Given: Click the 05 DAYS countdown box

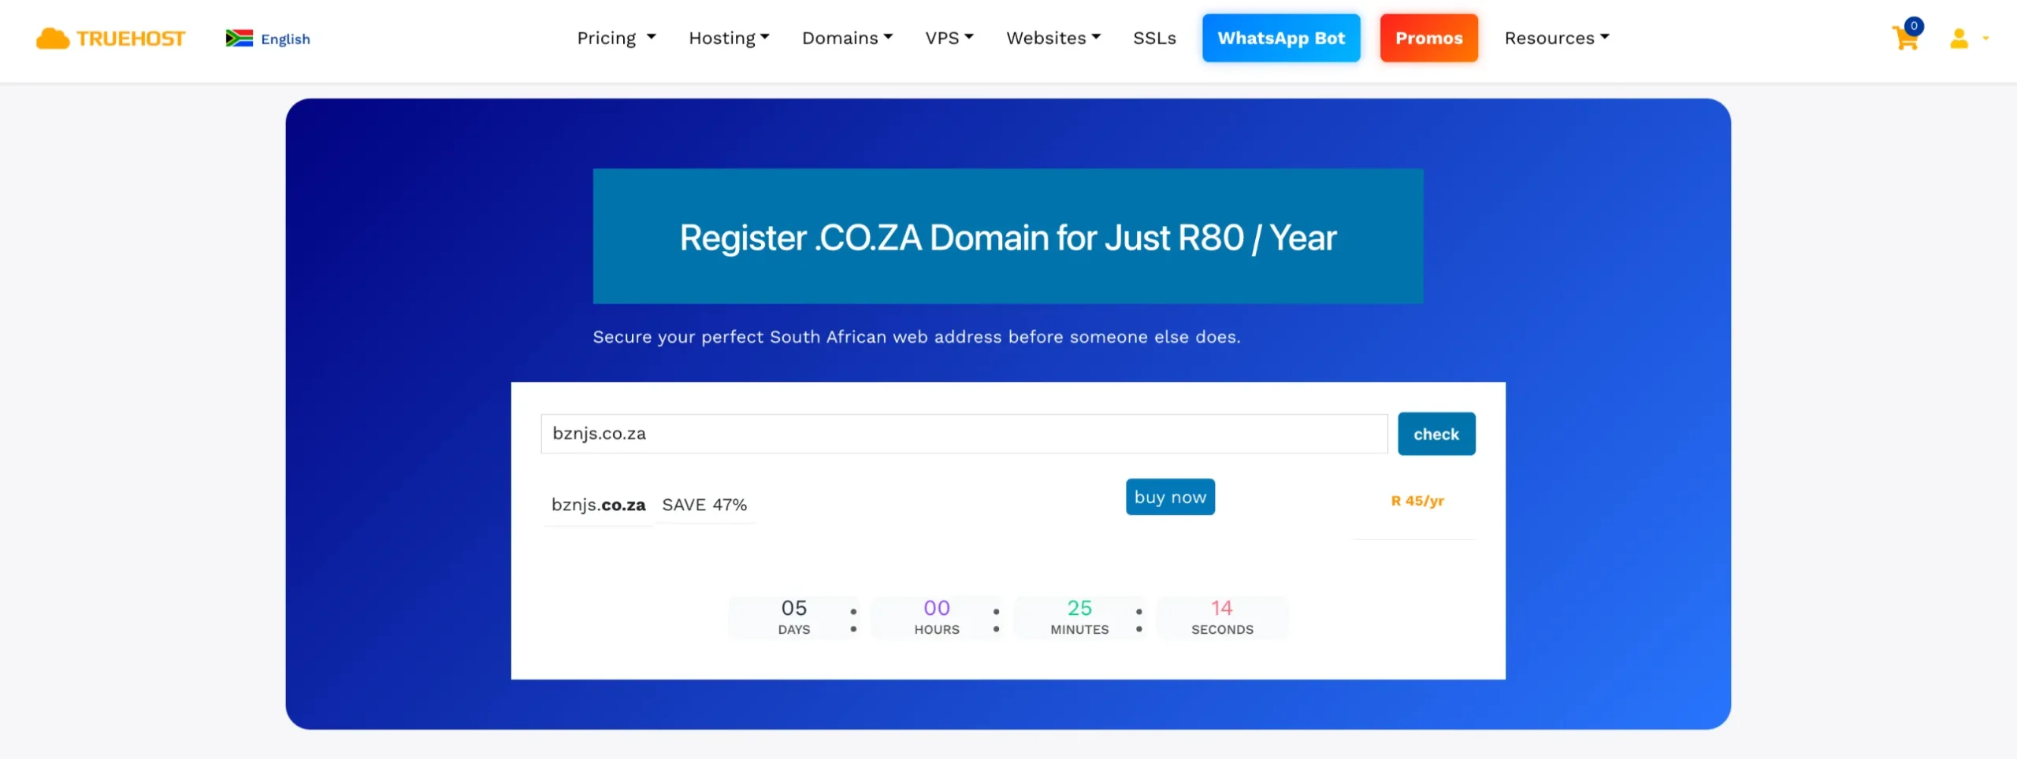Looking at the screenshot, I should click(794, 617).
